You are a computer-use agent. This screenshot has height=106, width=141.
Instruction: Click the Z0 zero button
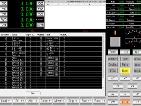4,25
